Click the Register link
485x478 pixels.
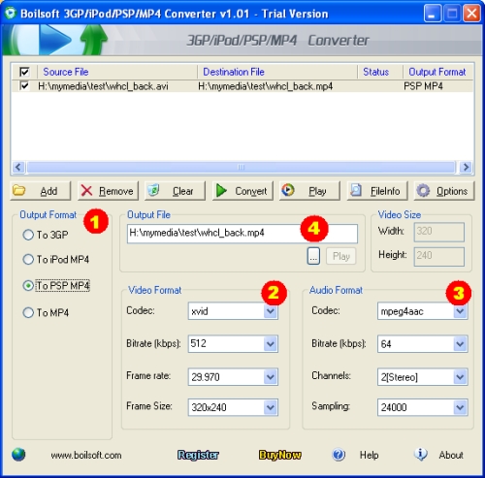coord(198,455)
